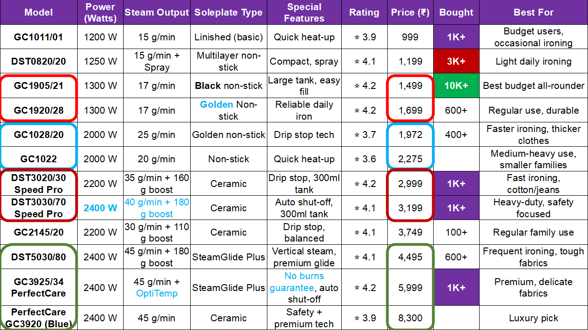
Task: Click the No burns guarantee features cell
Action: (304, 287)
